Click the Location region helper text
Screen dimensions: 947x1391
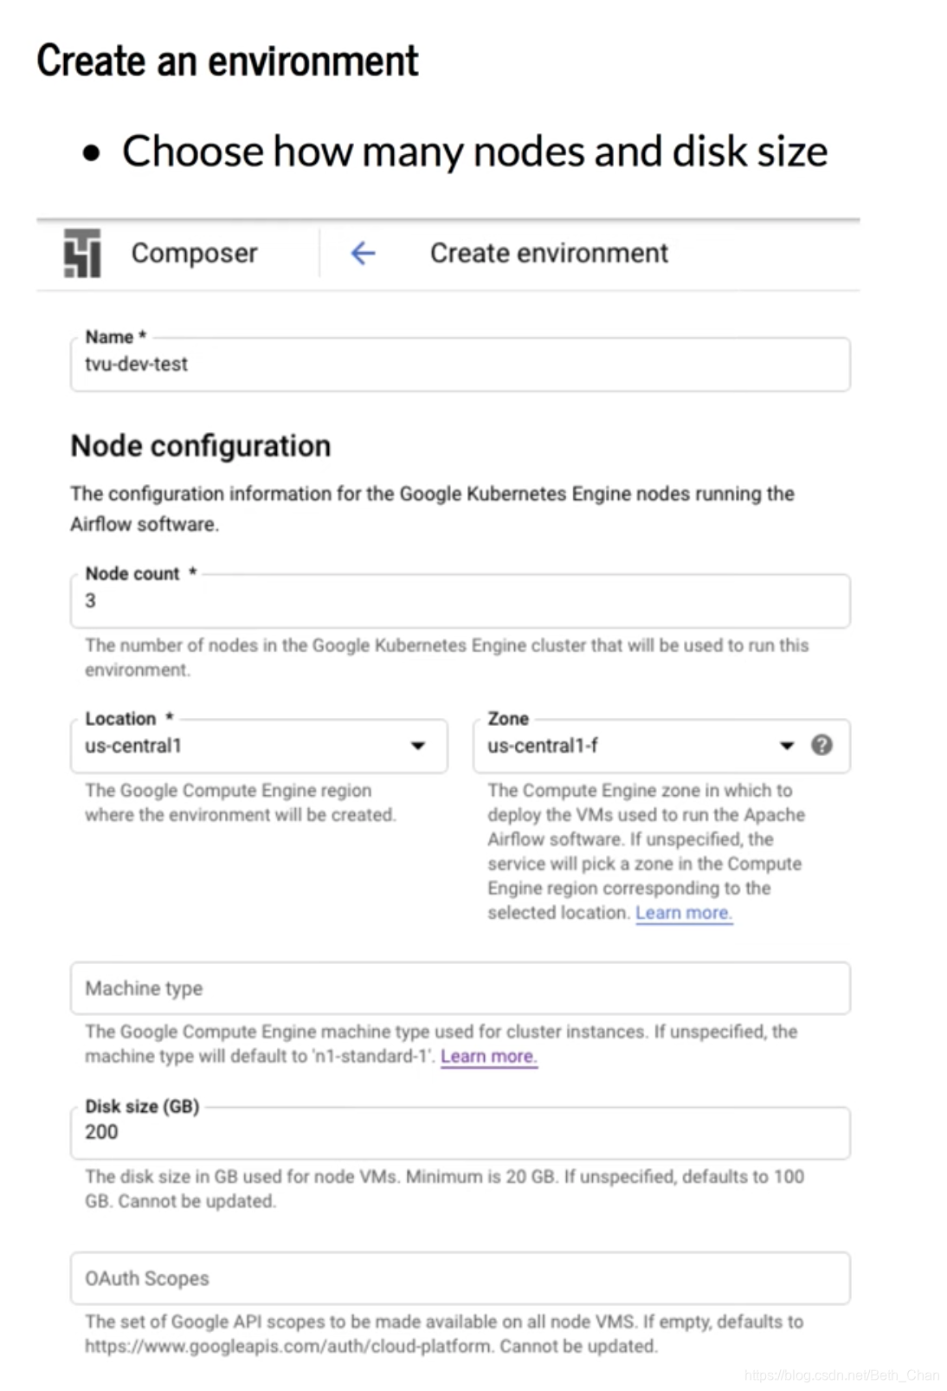(x=240, y=803)
